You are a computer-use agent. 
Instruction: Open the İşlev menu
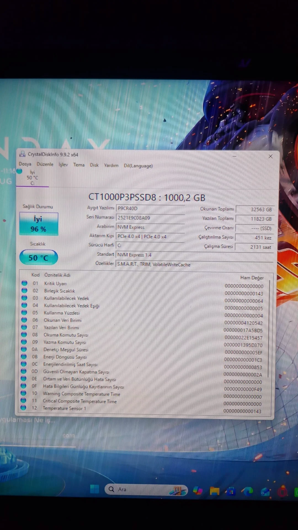[63, 165]
